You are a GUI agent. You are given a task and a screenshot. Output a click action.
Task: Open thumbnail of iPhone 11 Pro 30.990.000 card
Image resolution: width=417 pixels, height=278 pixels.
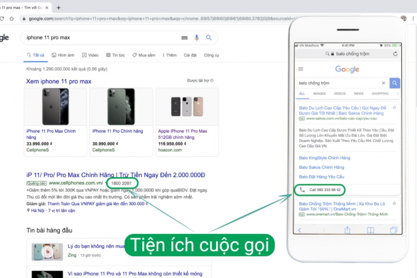121,107
